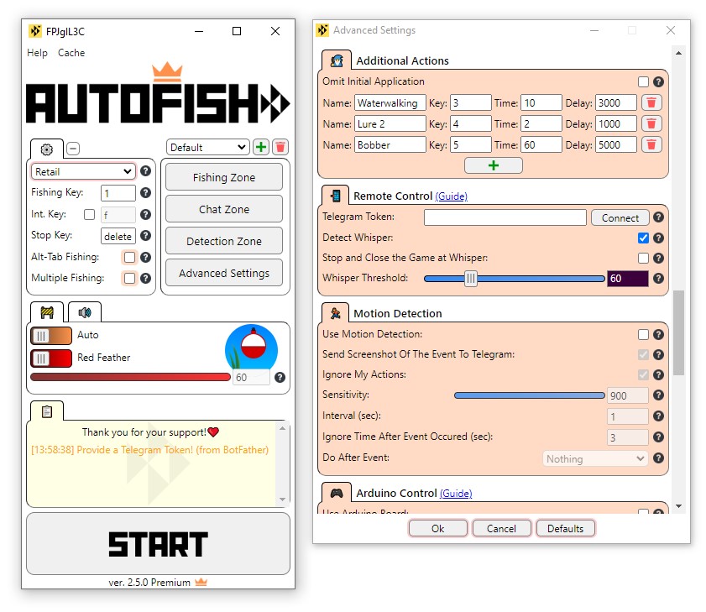Click the Remote Control phone icon
The height and width of the screenshot is (612, 706).
click(336, 196)
